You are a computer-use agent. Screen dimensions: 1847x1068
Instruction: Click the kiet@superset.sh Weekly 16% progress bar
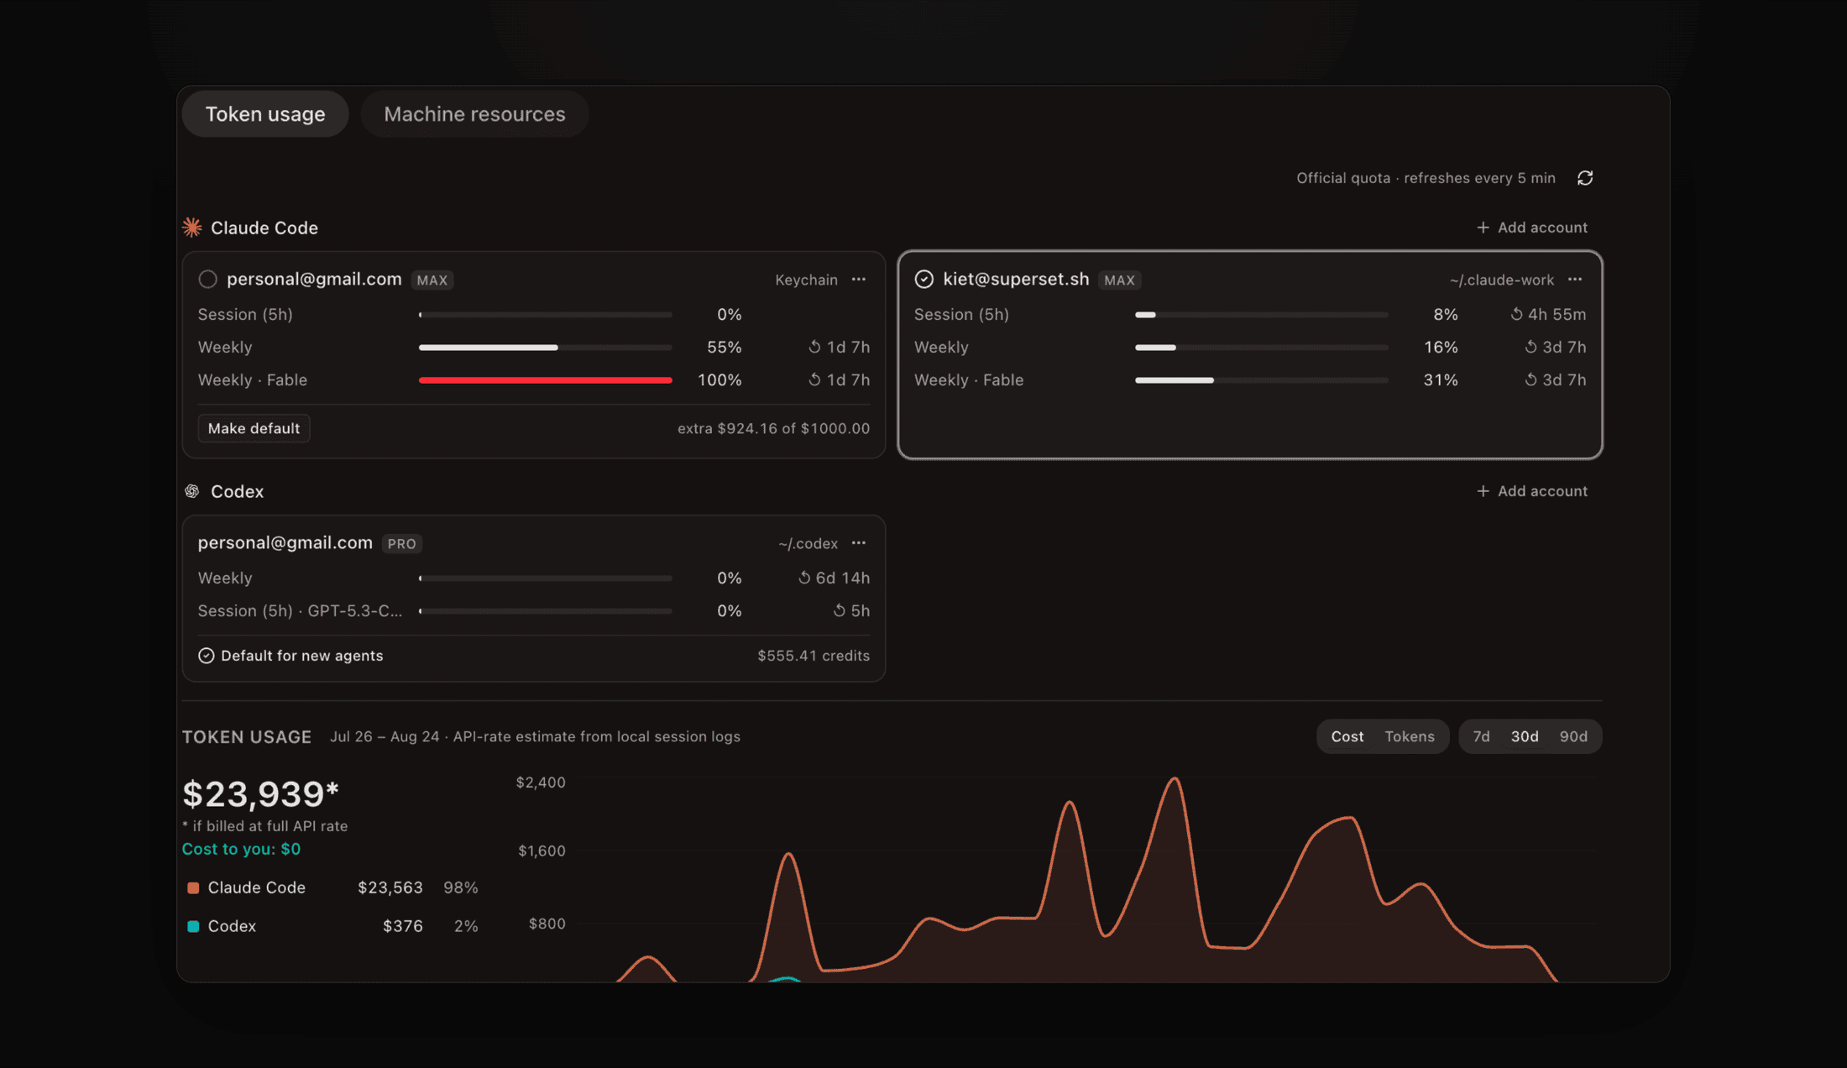(1262, 348)
